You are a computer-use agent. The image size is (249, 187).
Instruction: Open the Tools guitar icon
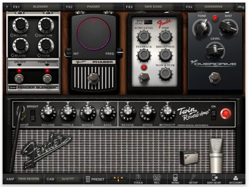pos(138,179)
